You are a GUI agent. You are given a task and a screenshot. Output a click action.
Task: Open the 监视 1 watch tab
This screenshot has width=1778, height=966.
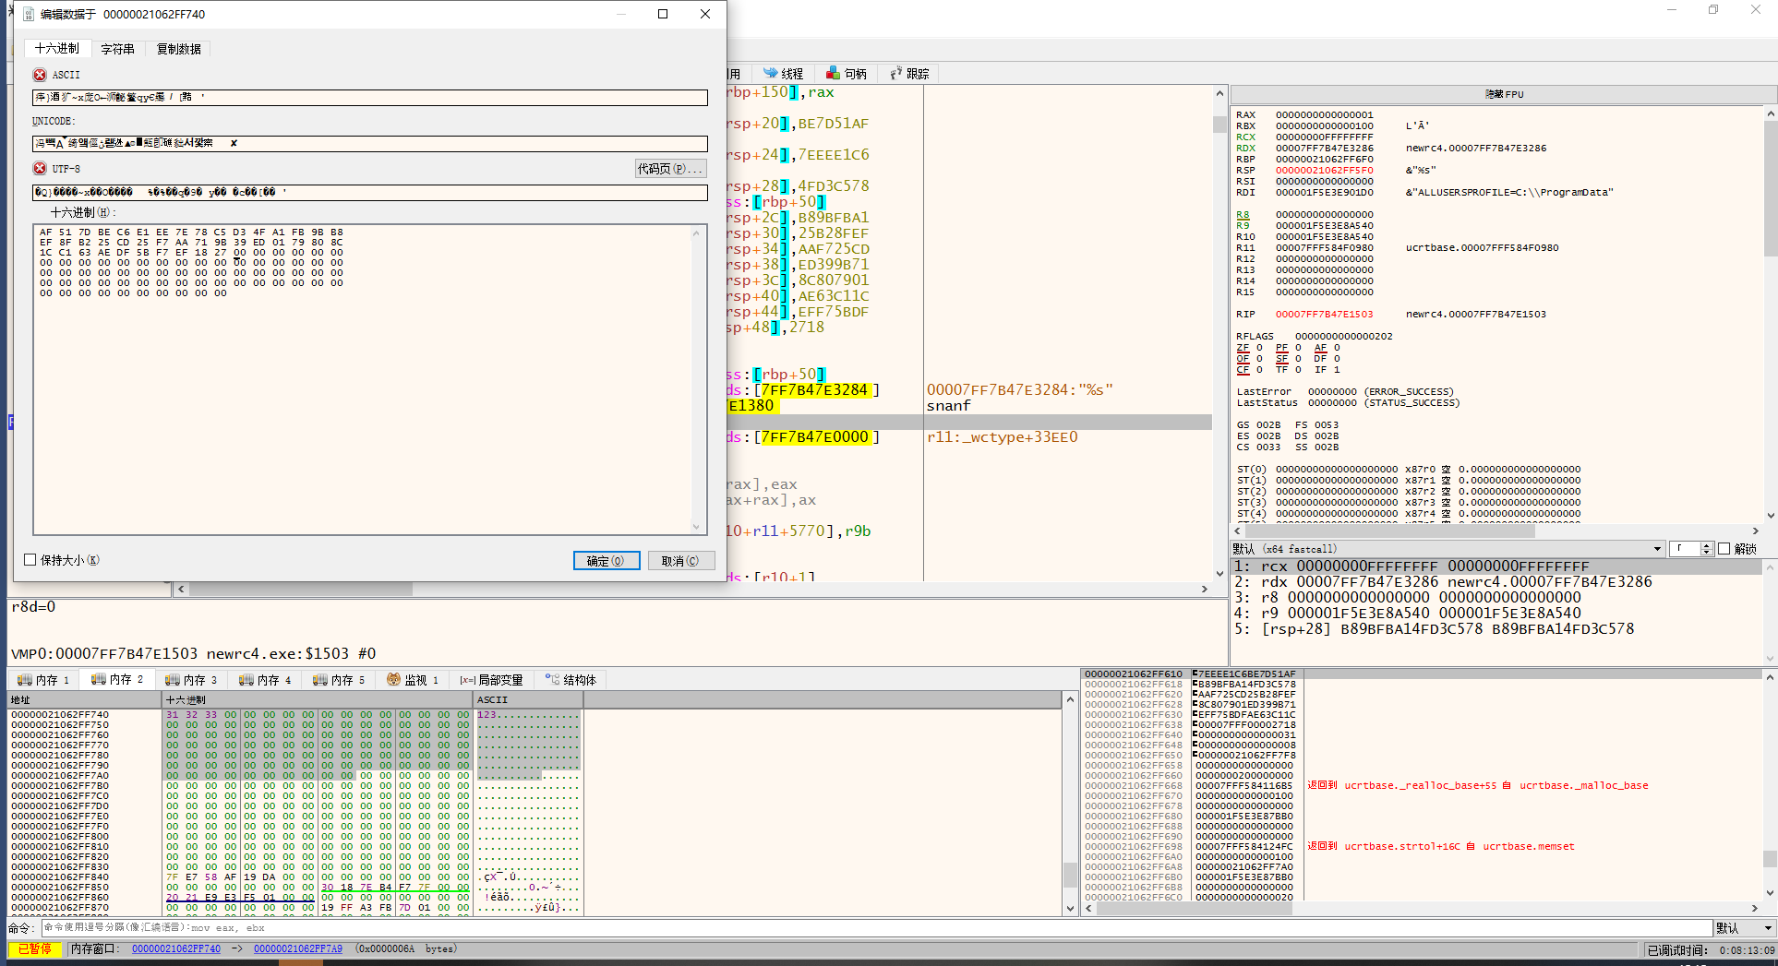point(414,680)
